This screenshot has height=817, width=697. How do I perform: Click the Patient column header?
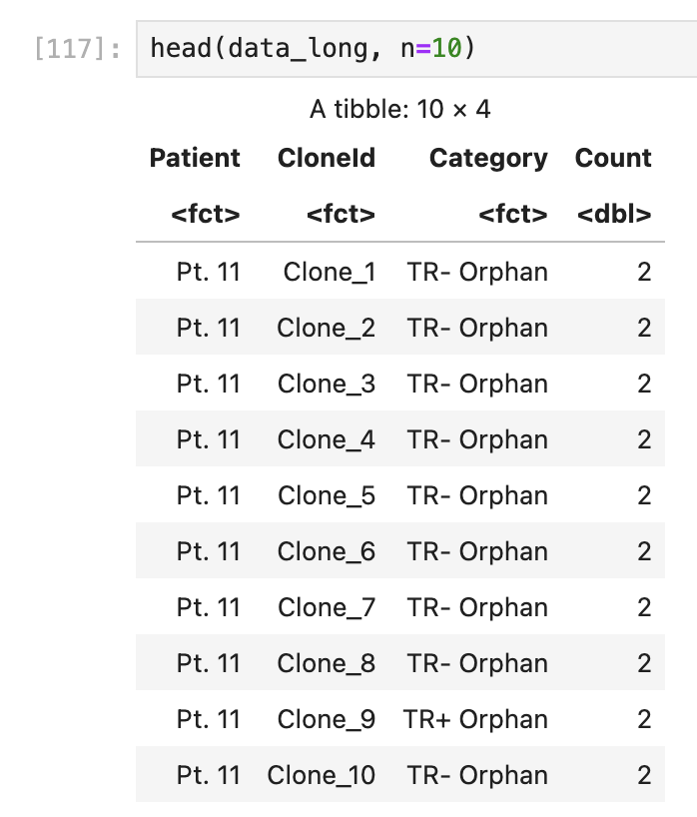point(195,158)
